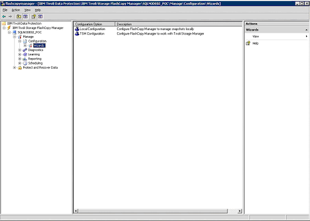This screenshot has height=221, width=310.
Task: Click the horizontal scrollbar thumb
Action: 153,211
